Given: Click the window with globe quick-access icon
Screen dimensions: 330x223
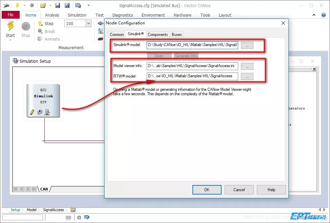Looking at the screenshot, I should [78, 5].
